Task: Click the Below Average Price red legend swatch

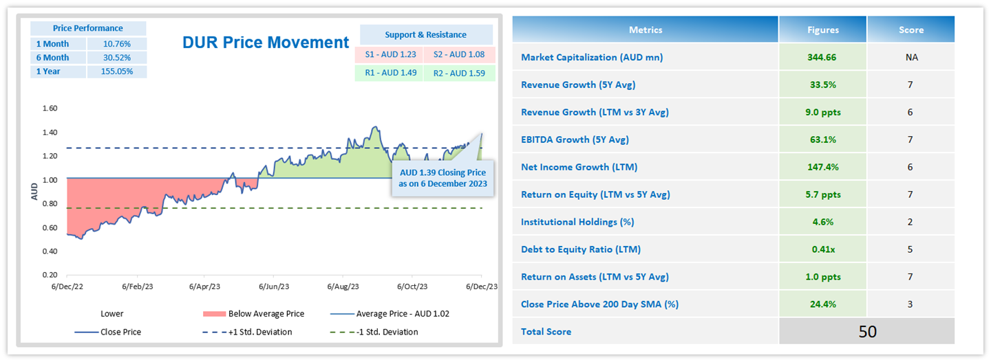Action: (214, 314)
